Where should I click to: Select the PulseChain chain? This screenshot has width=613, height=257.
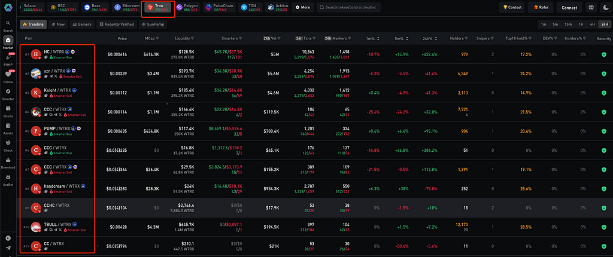(219, 7)
